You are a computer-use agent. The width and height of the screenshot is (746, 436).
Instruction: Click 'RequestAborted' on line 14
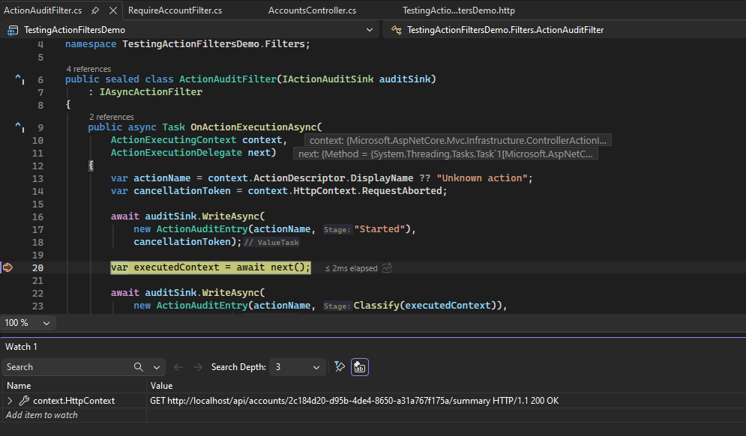pos(402,191)
